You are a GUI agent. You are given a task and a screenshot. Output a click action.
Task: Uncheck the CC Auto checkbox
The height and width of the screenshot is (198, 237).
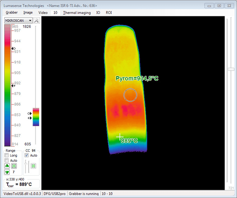pos(27,155)
